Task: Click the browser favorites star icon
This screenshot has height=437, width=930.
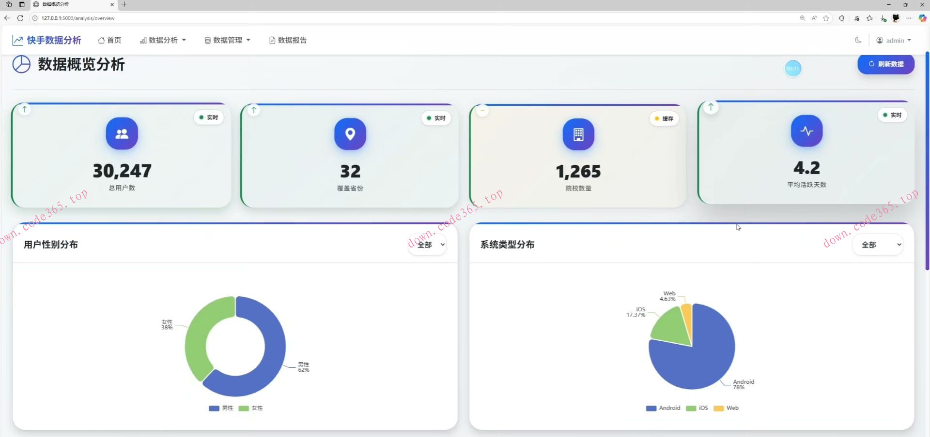Action: (826, 18)
